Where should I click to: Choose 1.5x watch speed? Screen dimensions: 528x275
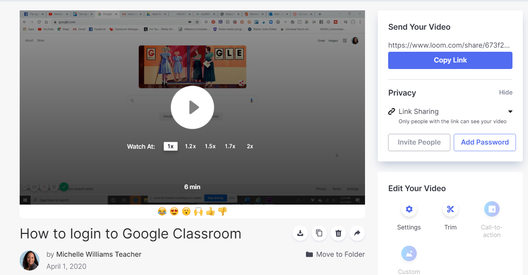(210, 146)
